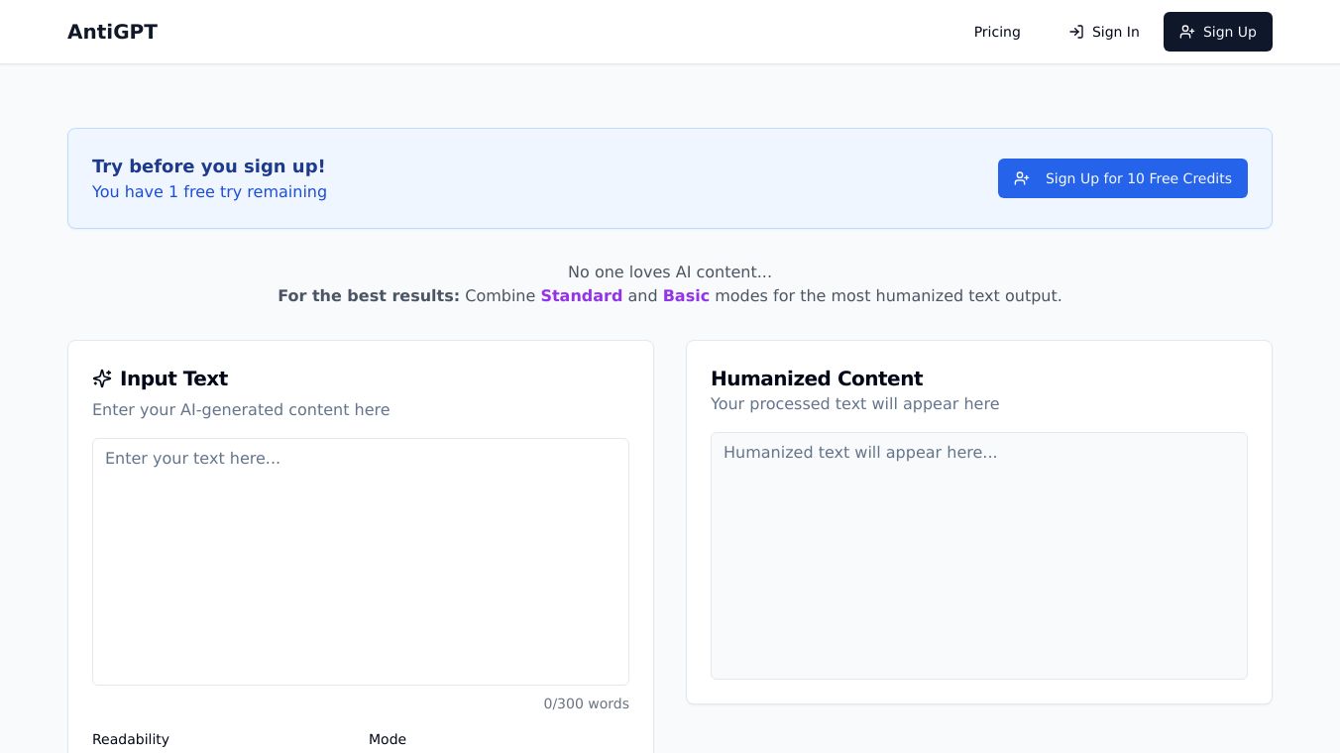Click the purple Basic mode text
This screenshot has width=1340, height=753.
point(686,295)
